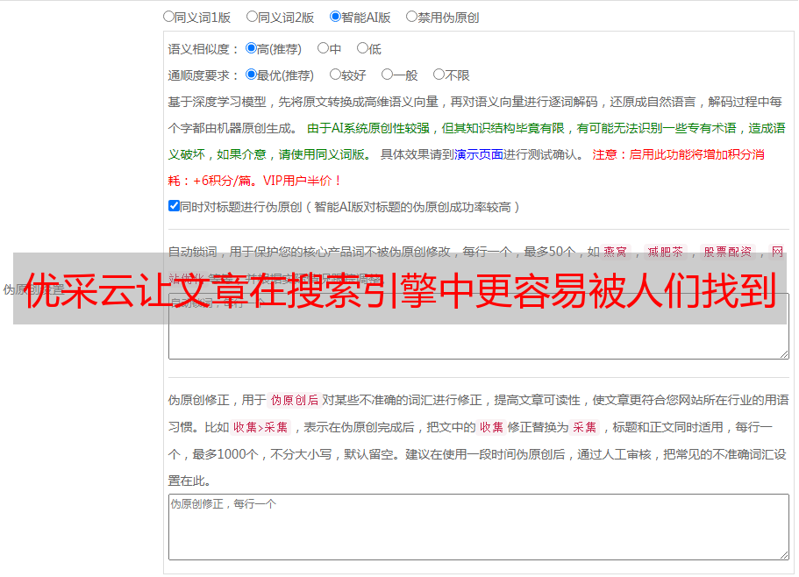Choose 较好 for 通顺度要求
Image resolution: width=799 pixels, height=577 pixels.
point(335,75)
